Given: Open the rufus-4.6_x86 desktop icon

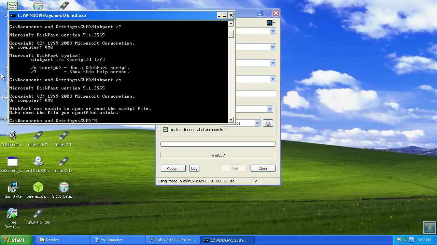Looking at the screenshot, I should pyautogui.click(x=38, y=213).
